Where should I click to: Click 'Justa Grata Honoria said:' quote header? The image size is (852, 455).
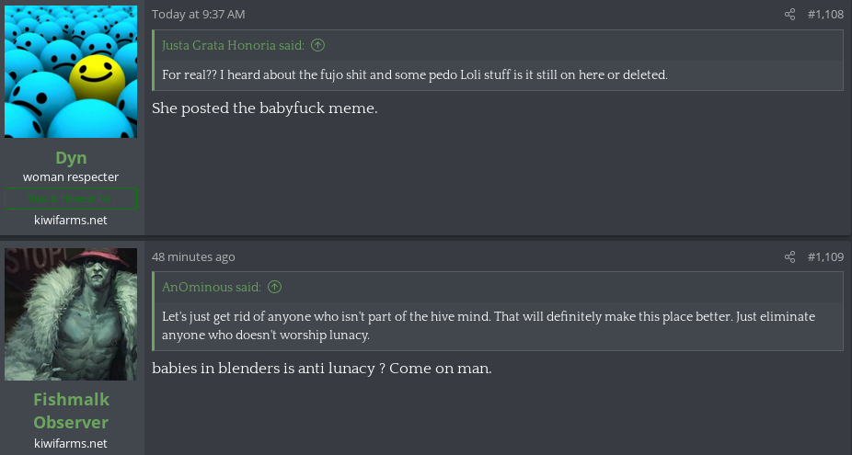coord(233,45)
